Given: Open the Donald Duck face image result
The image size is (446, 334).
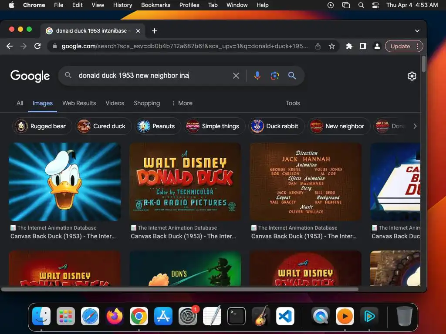Looking at the screenshot, I should click(64, 182).
